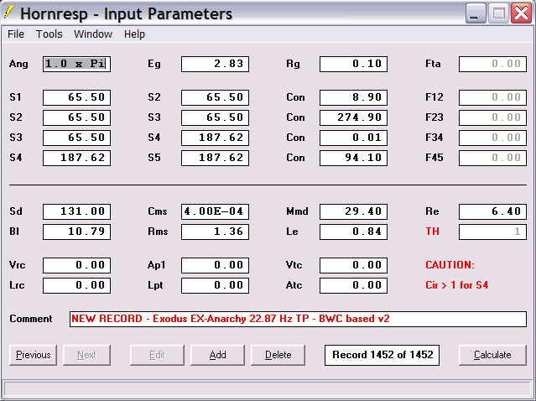Screen dimensions: 536x401
Task: Click the Eg input field 2.83
Action: (215, 64)
